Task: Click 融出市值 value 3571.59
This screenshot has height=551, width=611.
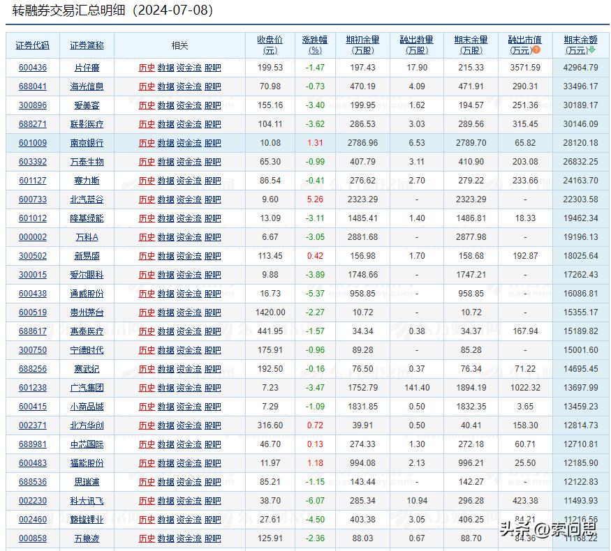Action: 525,68
